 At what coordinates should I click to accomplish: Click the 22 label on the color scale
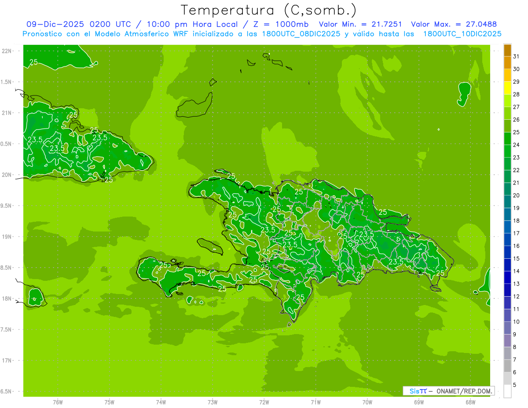point(517,170)
